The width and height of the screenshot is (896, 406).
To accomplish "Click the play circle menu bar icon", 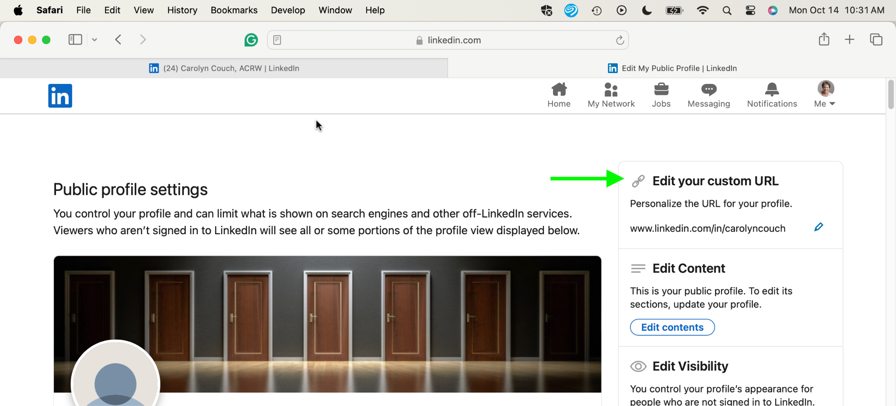I will [x=621, y=10].
